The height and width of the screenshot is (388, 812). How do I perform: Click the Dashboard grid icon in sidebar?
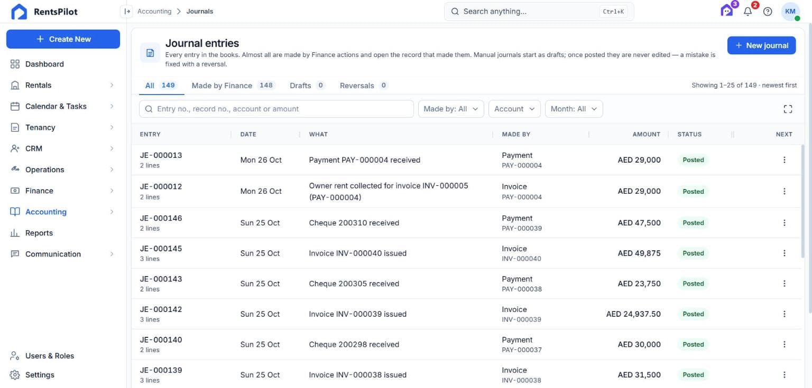coord(15,64)
